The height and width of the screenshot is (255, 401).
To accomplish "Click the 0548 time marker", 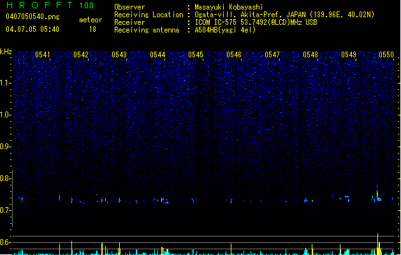I will [310, 55].
